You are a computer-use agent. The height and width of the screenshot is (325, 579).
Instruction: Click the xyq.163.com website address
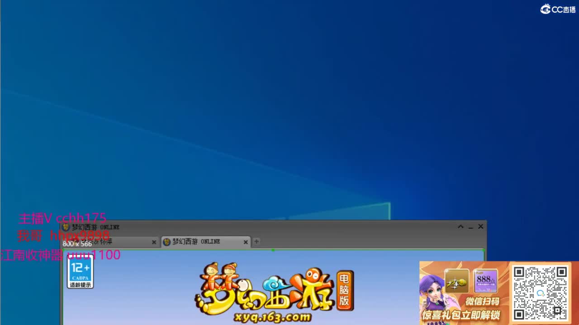coord(273,317)
